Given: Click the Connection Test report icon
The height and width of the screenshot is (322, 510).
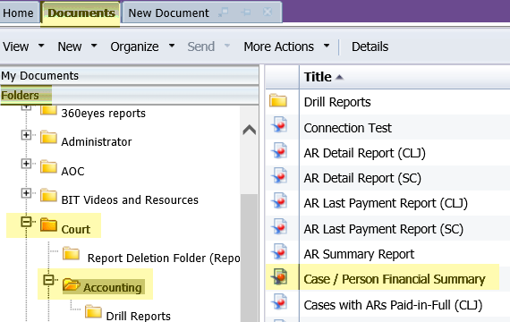Looking at the screenshot, I should [280, 125].
